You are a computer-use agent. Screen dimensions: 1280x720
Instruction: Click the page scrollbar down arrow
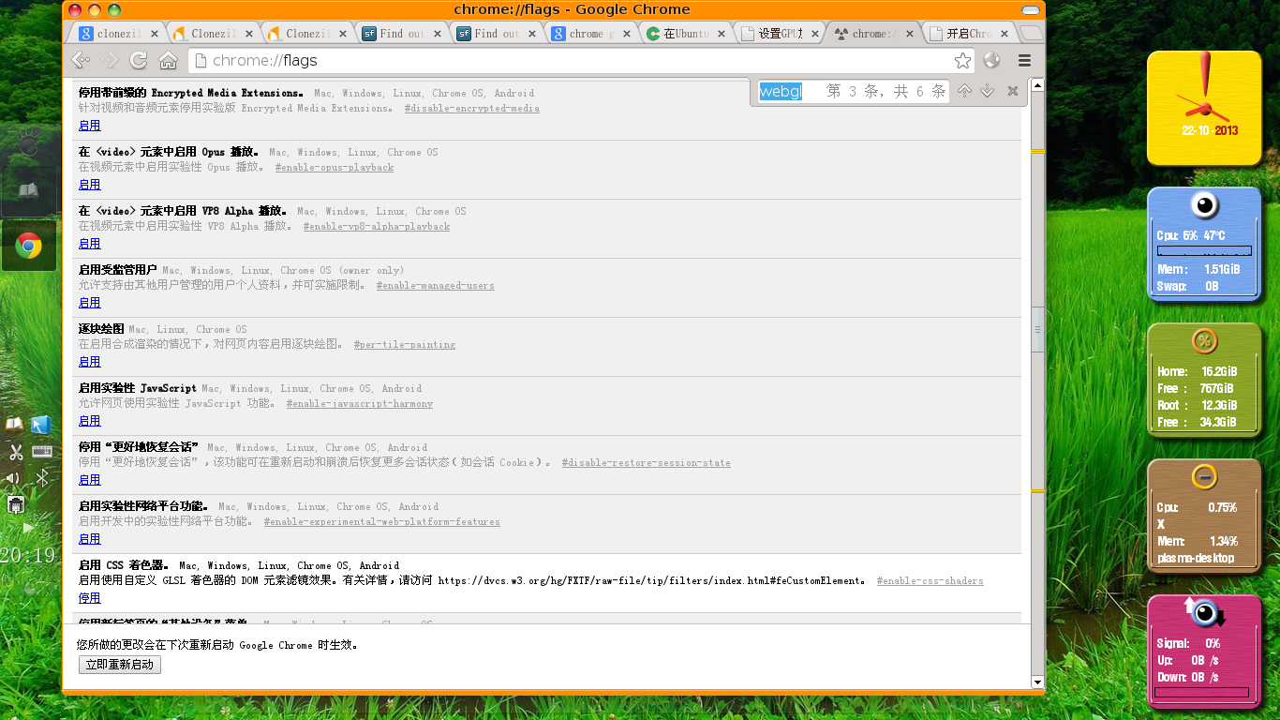click(1037, 682)
